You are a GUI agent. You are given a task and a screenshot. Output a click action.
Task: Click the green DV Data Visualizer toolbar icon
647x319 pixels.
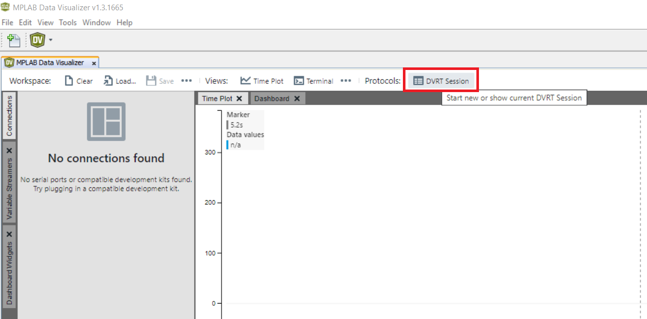[x=37, y=40]
